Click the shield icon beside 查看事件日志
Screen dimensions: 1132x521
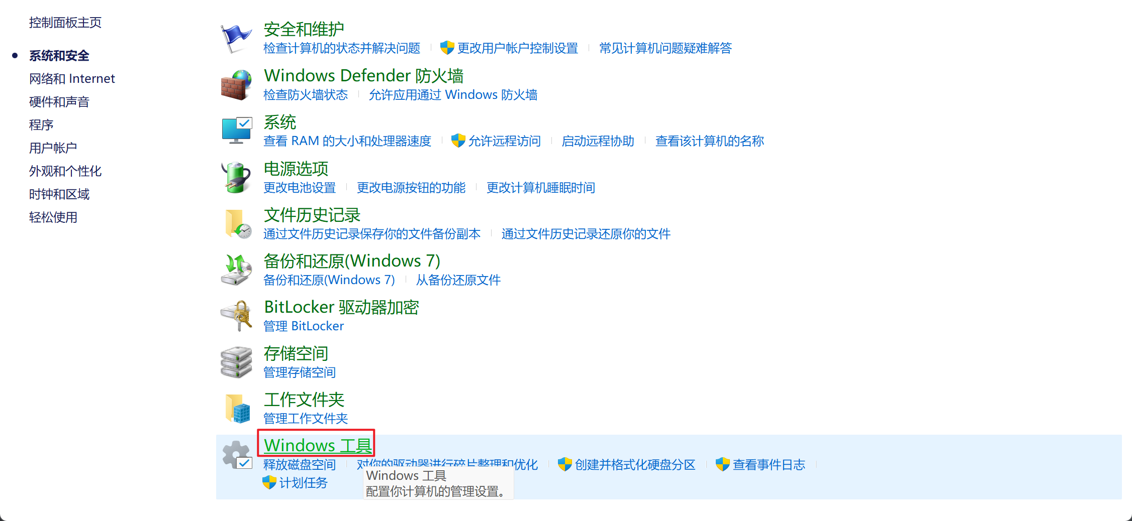tap(722, 464)
